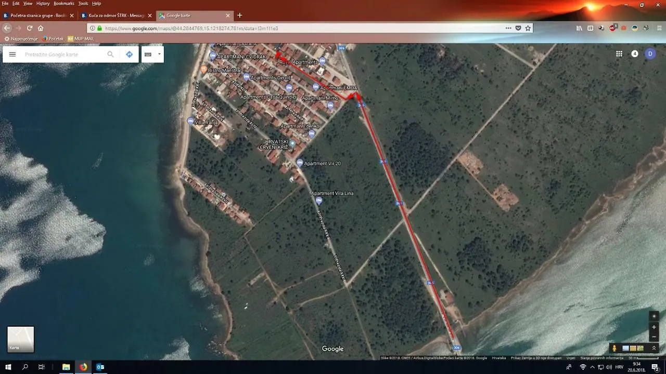The height and width of the screenshot is (374, 666).
Task: Expand imagery panel with double chevron
Action: 654,348
